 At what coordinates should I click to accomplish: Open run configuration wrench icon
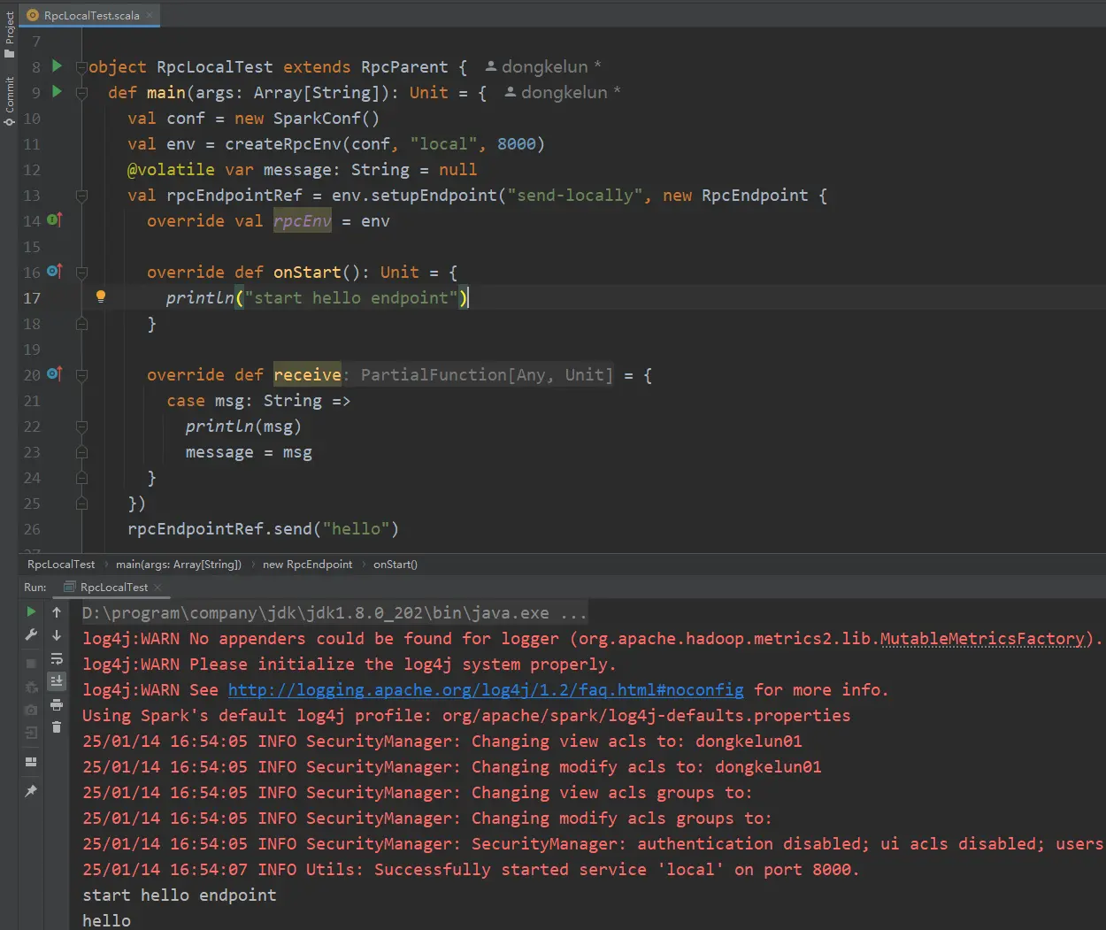point(31,635)
